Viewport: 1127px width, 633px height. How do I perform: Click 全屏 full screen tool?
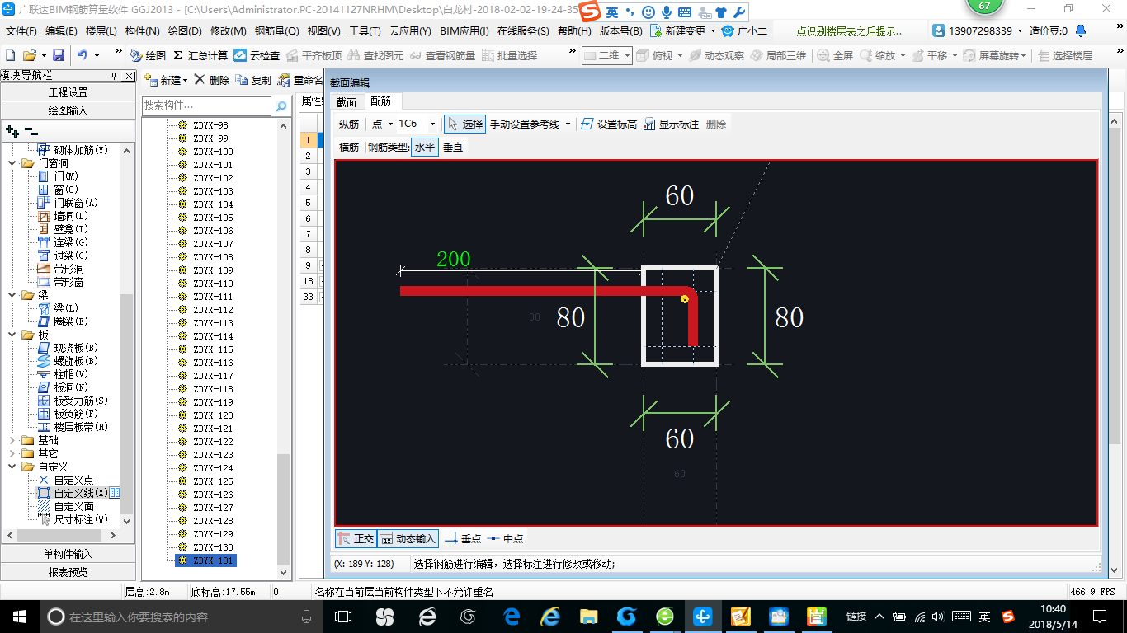click(836, 55)
